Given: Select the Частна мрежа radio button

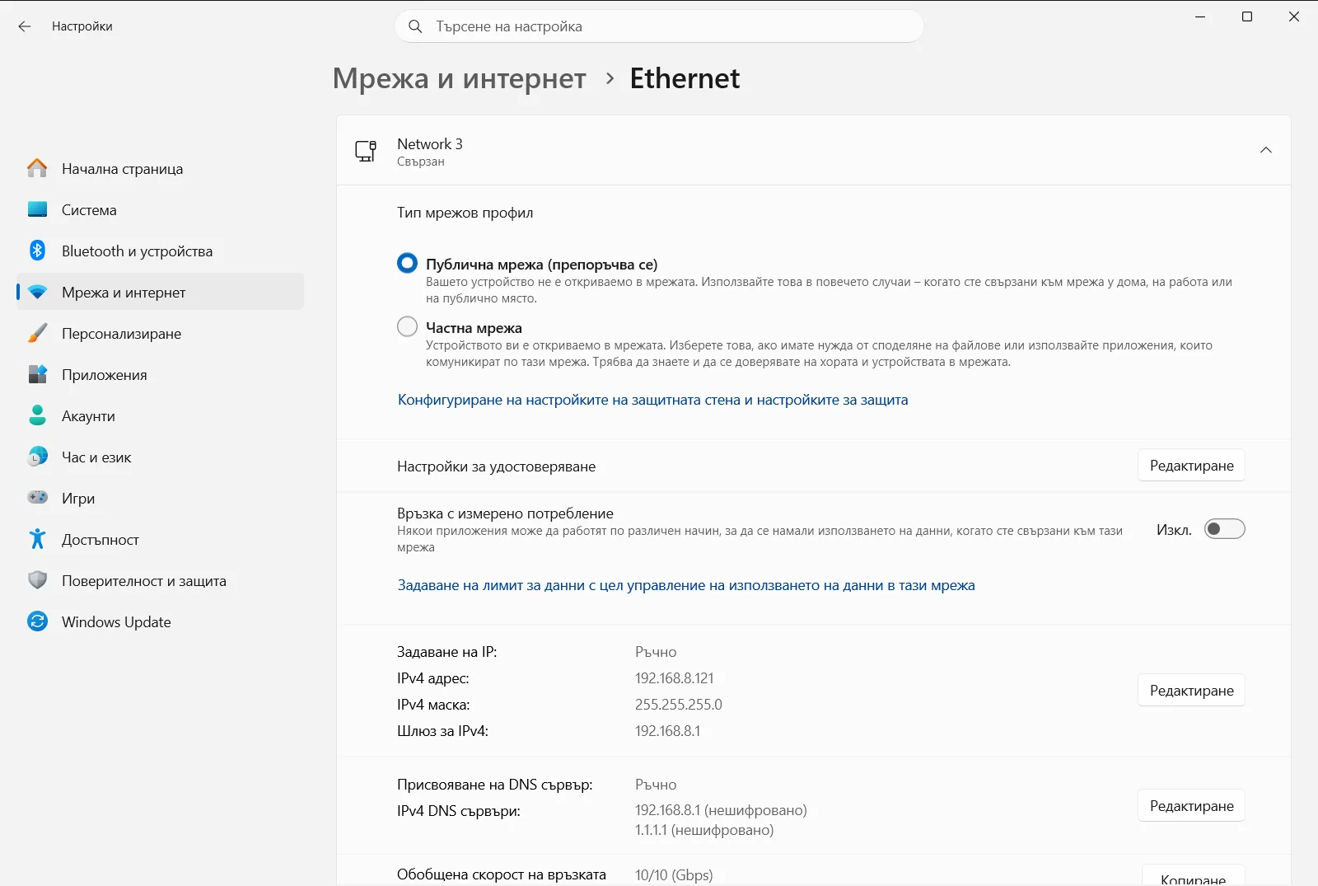Looking at the screenshot, I should coord(407,326).
